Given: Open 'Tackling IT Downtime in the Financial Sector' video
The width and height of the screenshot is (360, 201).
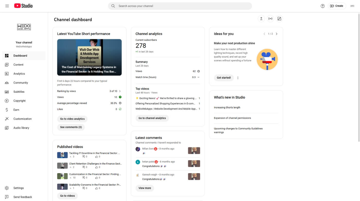Looking at the screenshot, I should click(x=95, y=153).
